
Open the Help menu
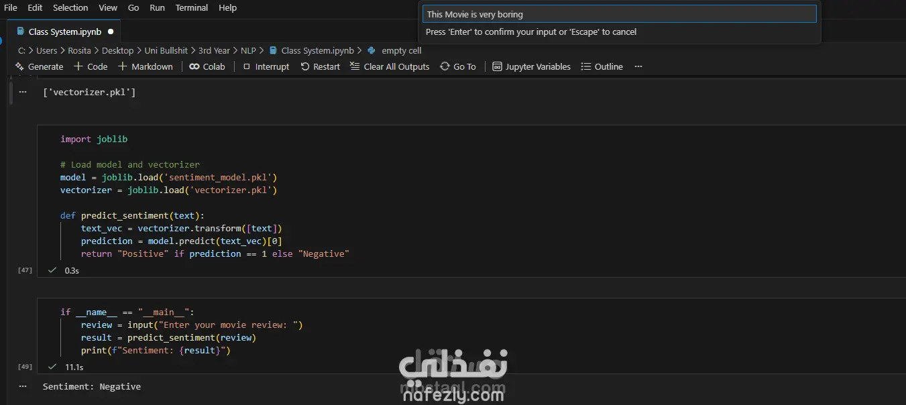(228, 7)
